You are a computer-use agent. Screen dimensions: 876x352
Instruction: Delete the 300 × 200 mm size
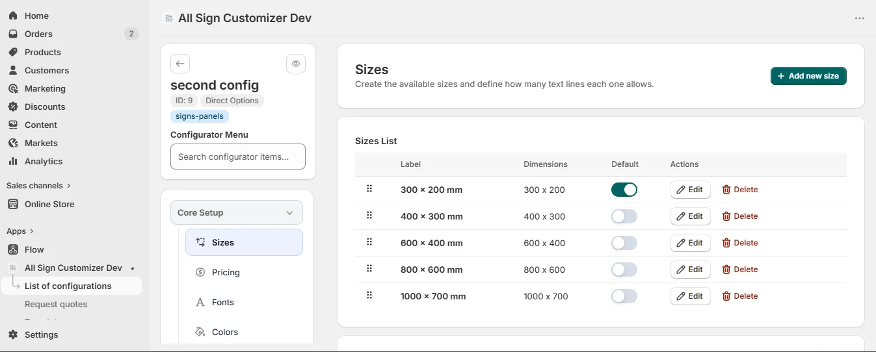740,190
